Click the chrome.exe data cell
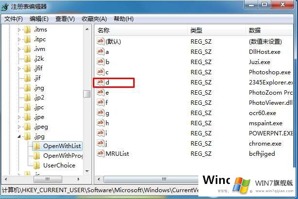This screenshot has width=298, height=199. point(265,144)
